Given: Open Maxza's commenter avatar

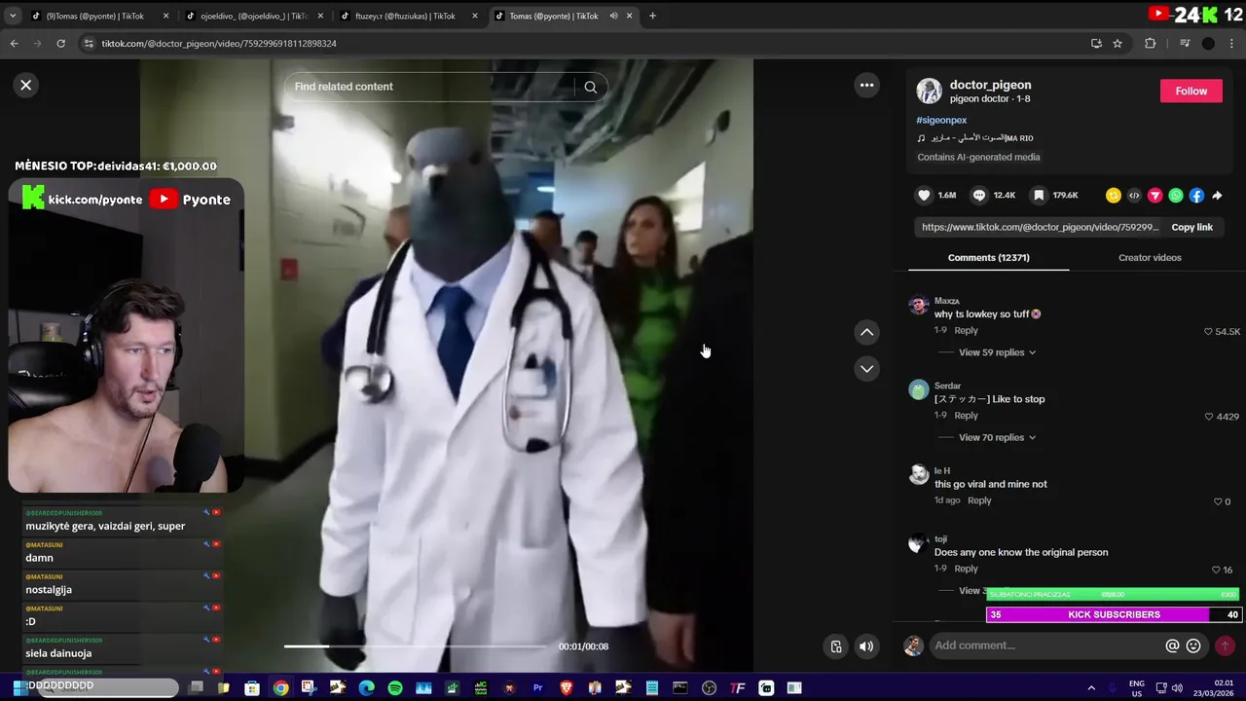Looking at the screenshot, I should pos(919,306).
